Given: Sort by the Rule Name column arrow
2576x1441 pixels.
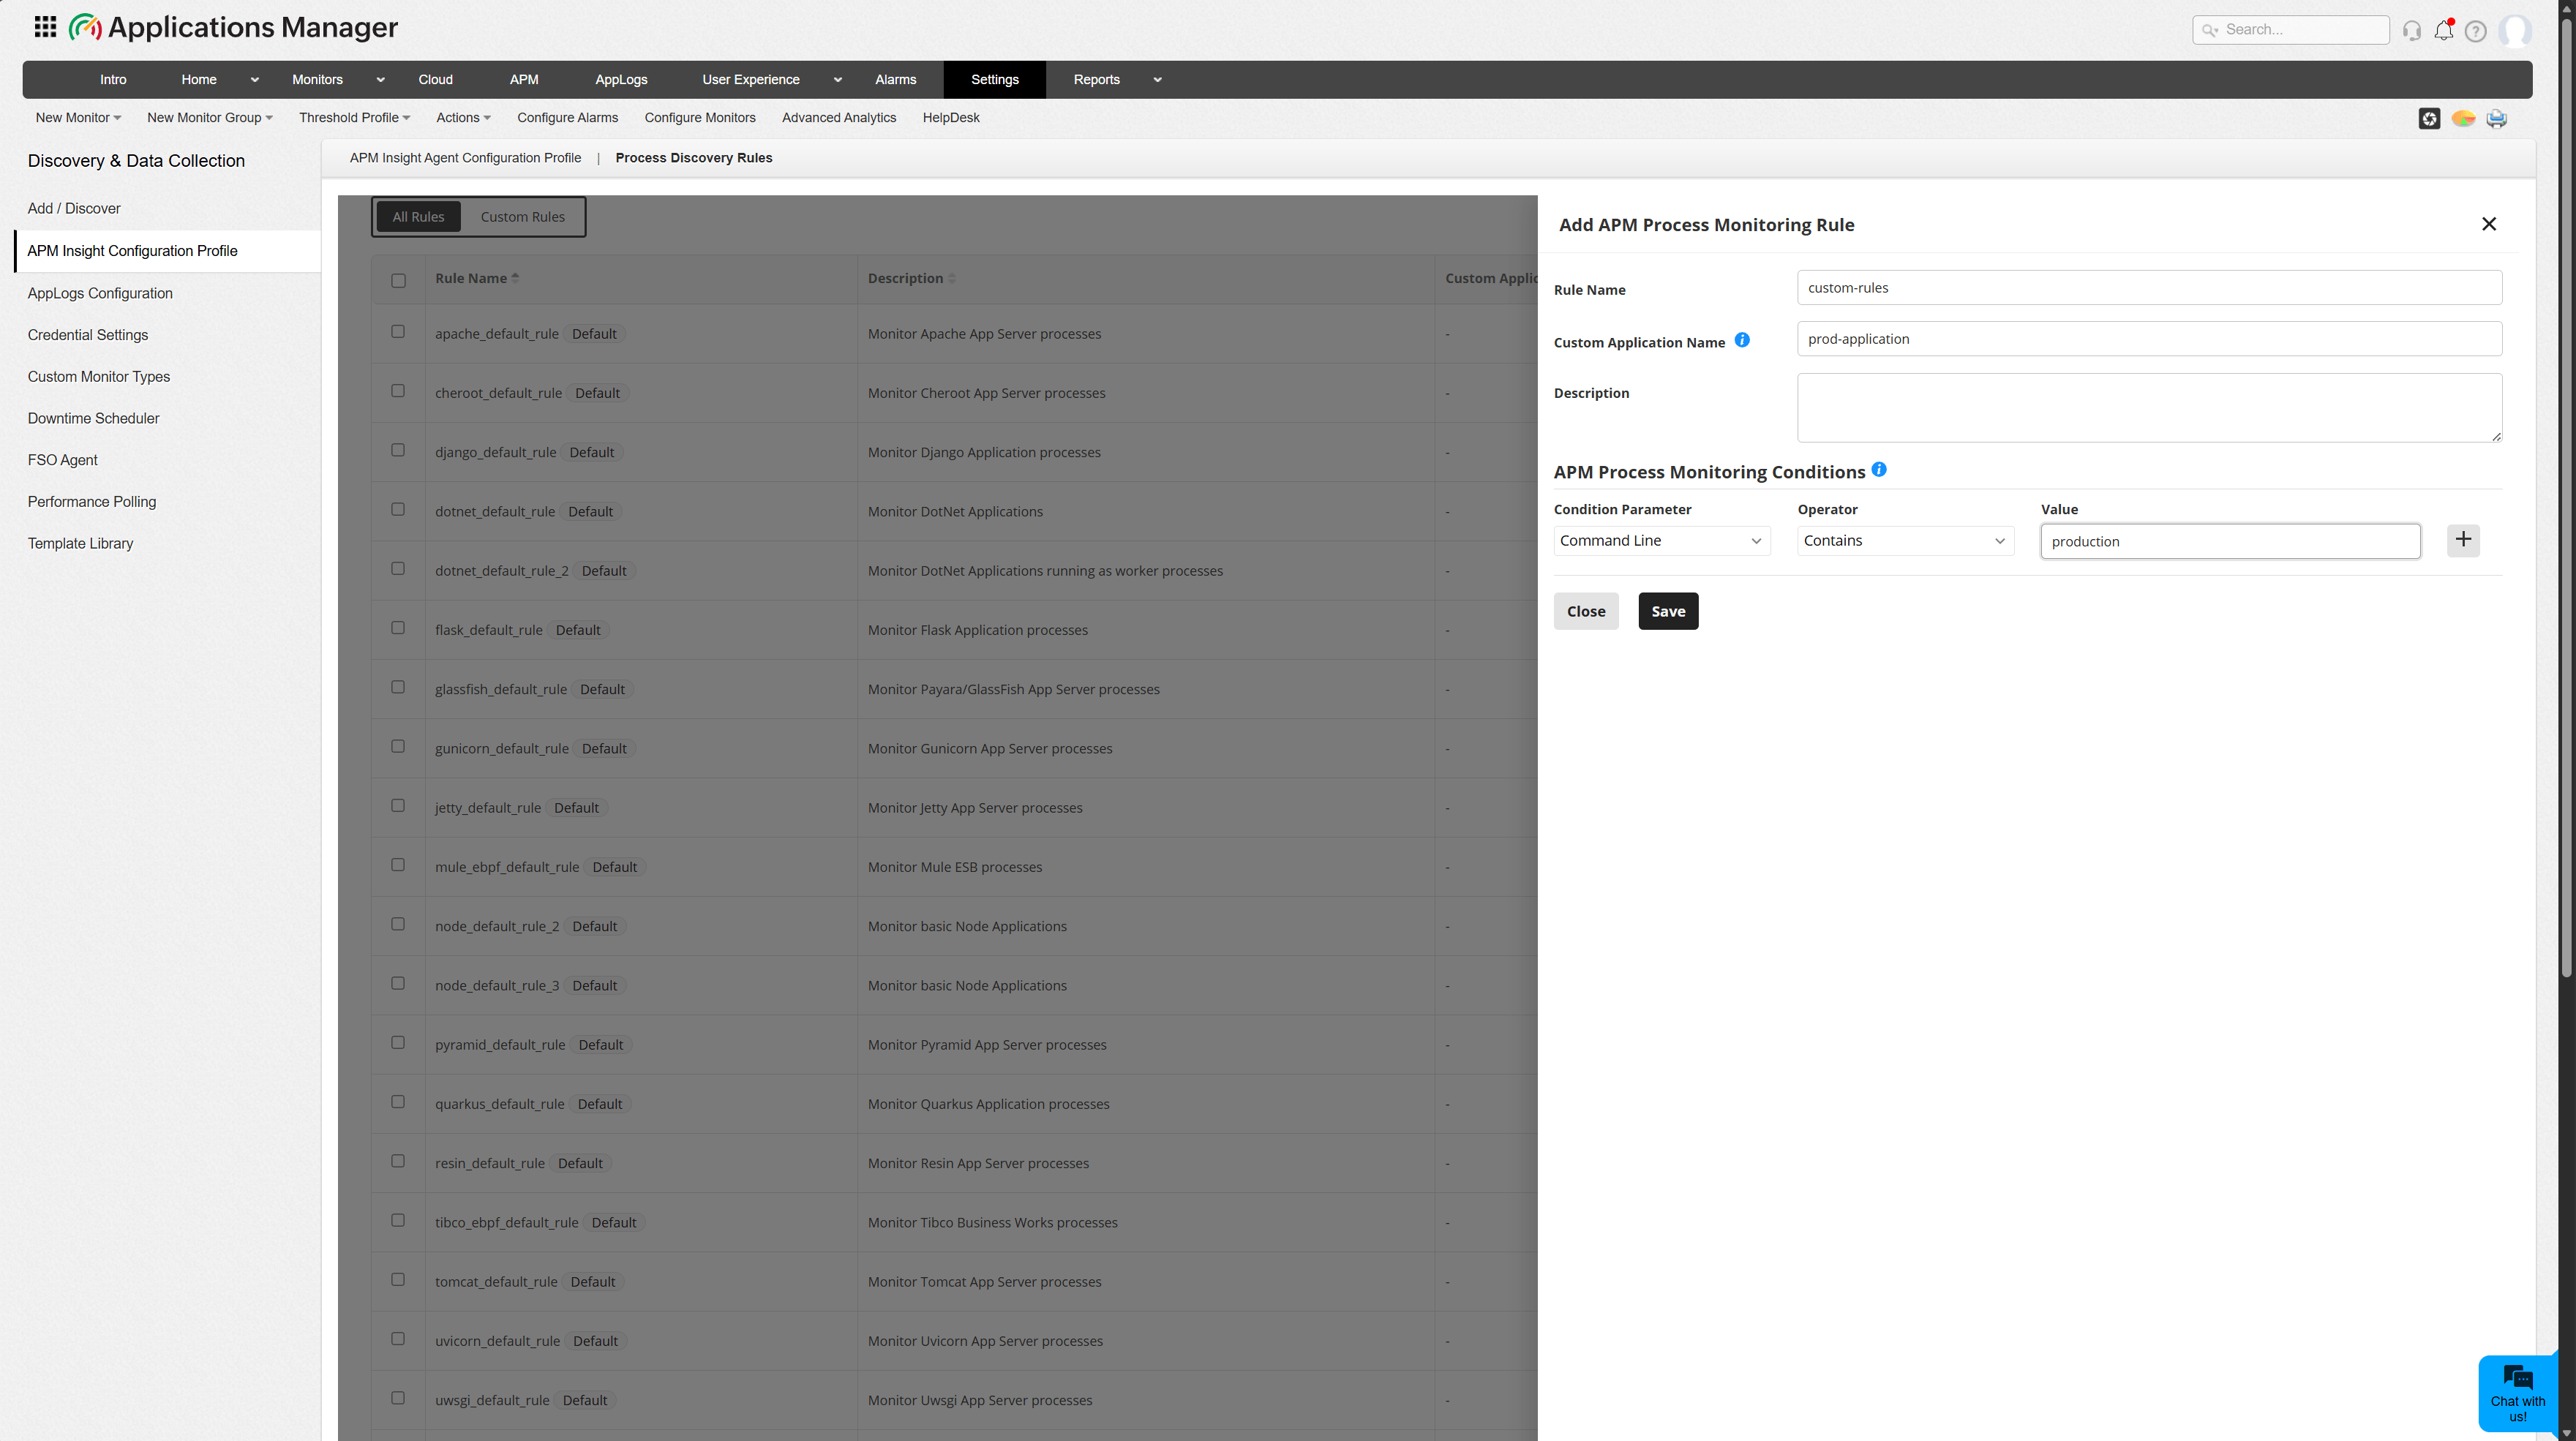Looking at the screenshot, I should (x=515, y=278).
